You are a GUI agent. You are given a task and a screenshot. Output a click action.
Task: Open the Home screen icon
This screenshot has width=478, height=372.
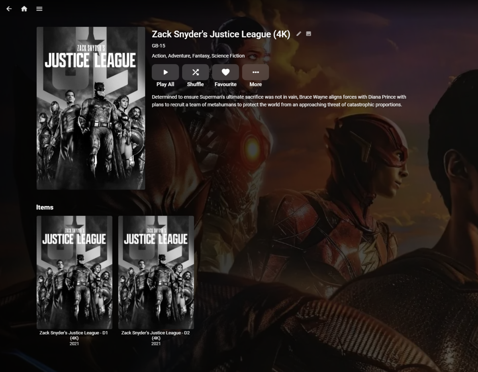click(24, 9)
